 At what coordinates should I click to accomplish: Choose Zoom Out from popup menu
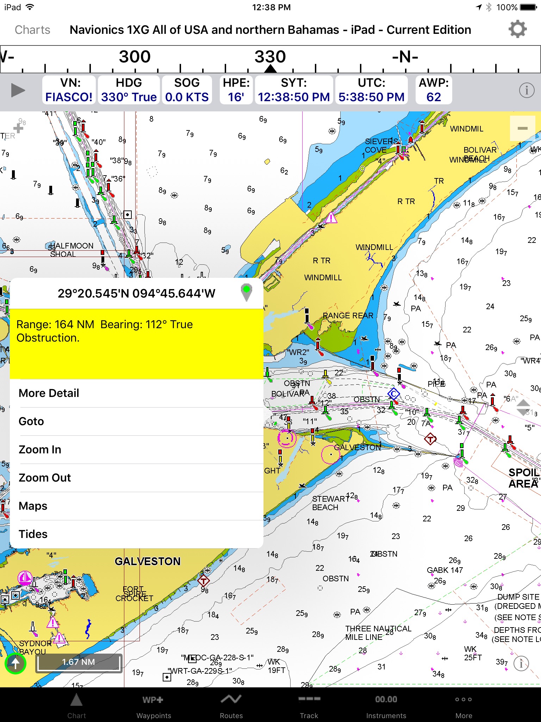click(x=137, y=478)
